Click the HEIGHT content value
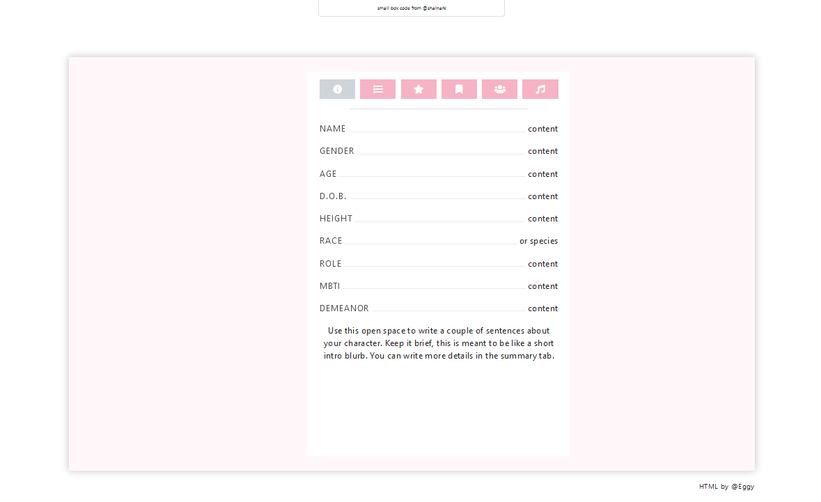Image resolution: width=821 pixels, height=502 pixels. (543, 218)
